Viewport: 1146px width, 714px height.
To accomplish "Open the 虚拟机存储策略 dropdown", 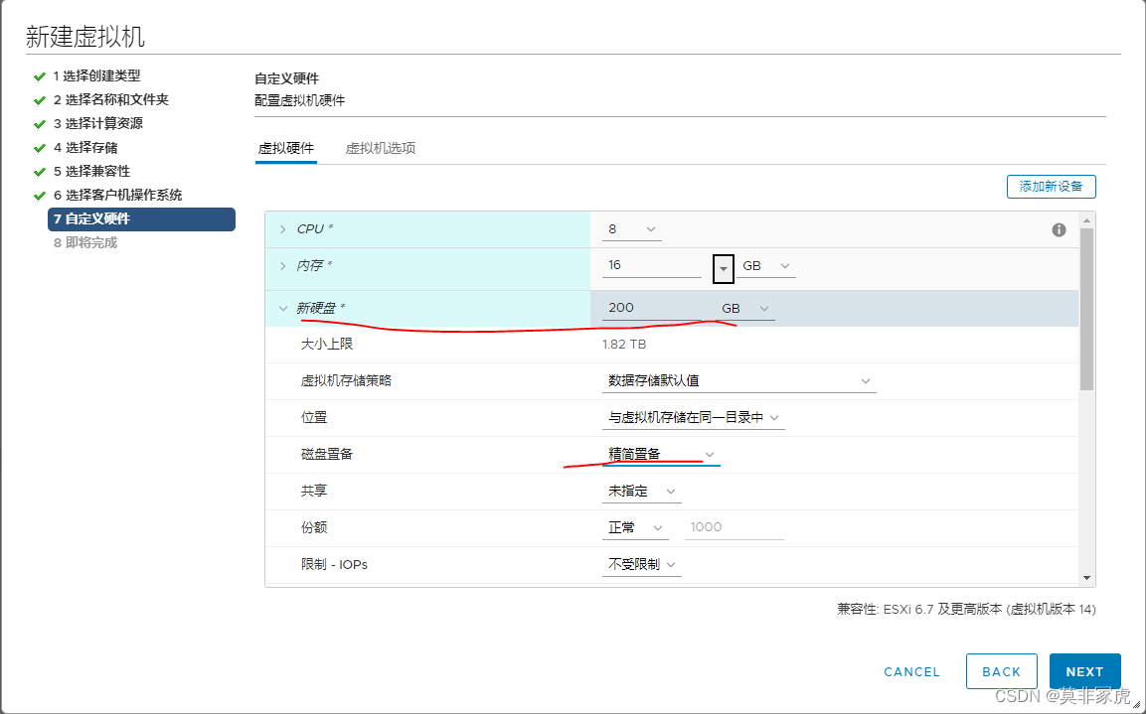I will point(738,381).
